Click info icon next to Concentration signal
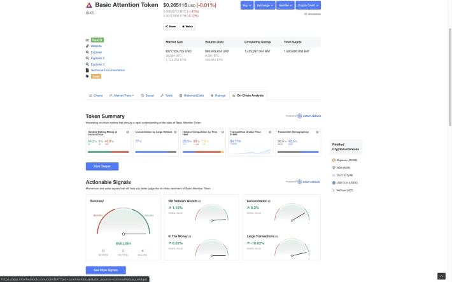This screenshot has width=452, height=282. click(269, 201)
